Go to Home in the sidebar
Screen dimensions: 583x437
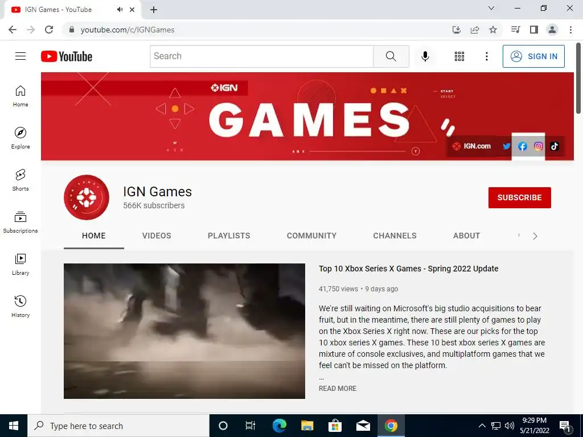[x=20, y=96]
